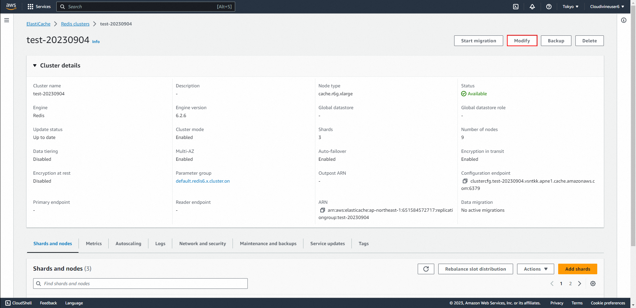The height and width of the screenshot is (308, 636).
Task: Refresh the shards and nodes list
Action: pos(426,269)
